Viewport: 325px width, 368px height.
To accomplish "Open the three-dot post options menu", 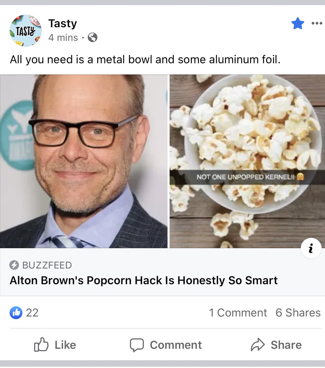I will pos(317,23).
